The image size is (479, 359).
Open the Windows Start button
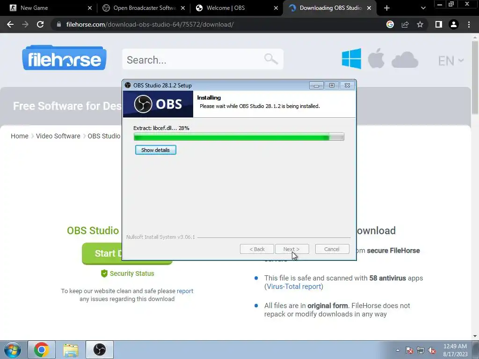coord(12,350)
